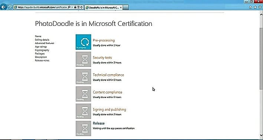Click the Signing and publishing heading
263x140 pixels.
point(109,110)
